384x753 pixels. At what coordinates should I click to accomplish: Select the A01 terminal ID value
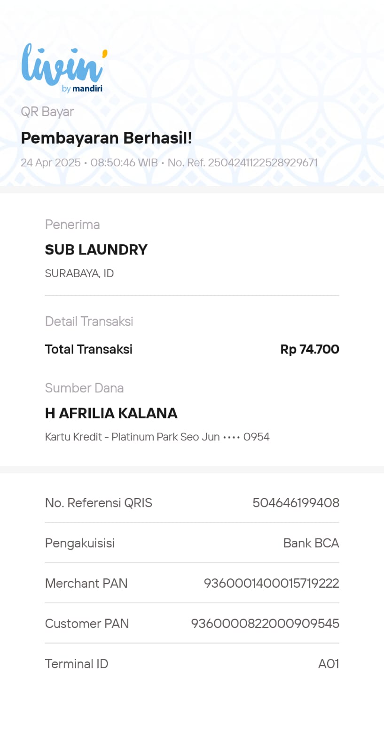(328, 664)
